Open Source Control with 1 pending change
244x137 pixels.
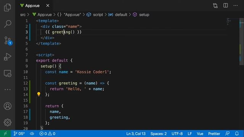(x=8, y=41)
